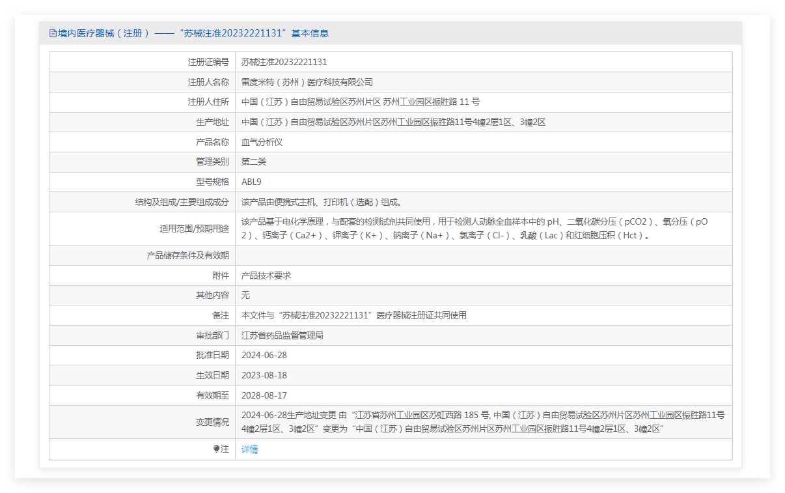Click management category value 第二类
Image resolution: width=785 pixels, height=493 pixels.
254,162
